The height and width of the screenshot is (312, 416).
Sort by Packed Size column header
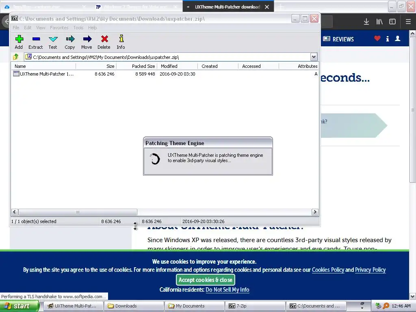(137, 66)
